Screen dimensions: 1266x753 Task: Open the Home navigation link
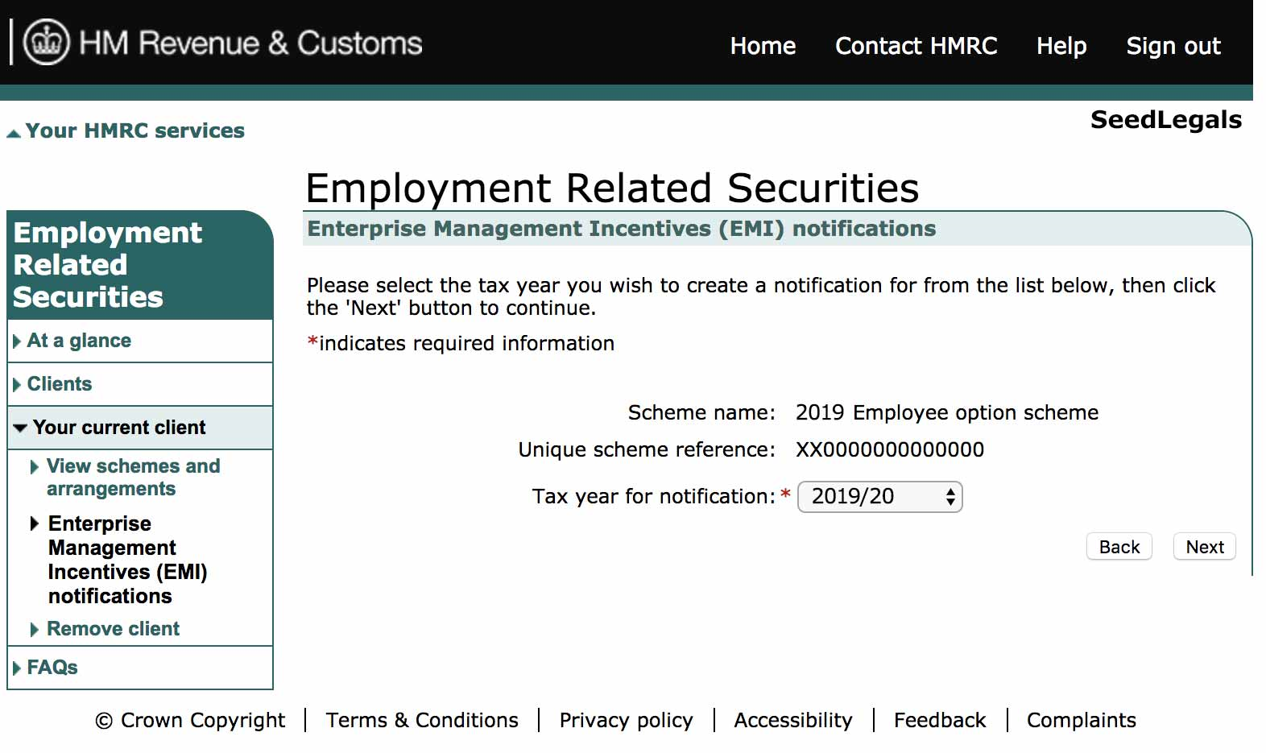pyautogui.click(x=762, y=46)
